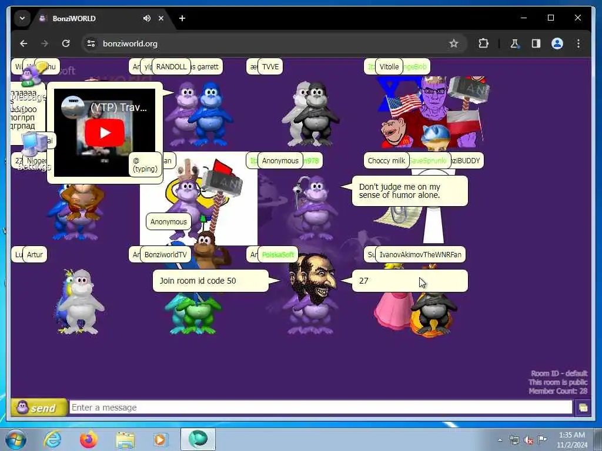This screenshot has height=451, width=602.
Task: Click the '@ (typing)' name tag
Action: [x=145, y=165]
